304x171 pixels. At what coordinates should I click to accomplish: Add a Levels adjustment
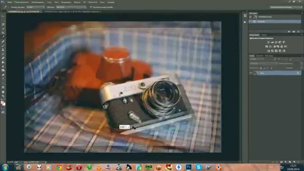[x=272, y=42]
